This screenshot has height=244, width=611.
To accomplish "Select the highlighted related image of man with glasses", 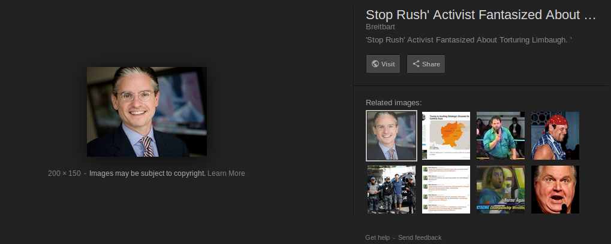I will 391,136.
